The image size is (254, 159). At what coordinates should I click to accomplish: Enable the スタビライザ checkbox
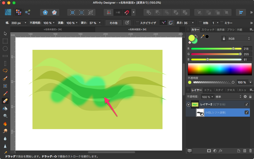(138, 23)
